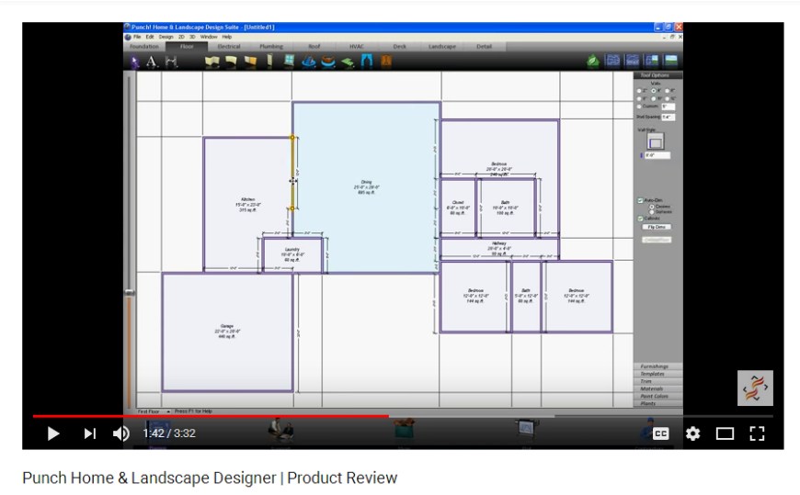The image size is (800, 495).
Task: Click the third wall tool icon
Action: [250, 62]
